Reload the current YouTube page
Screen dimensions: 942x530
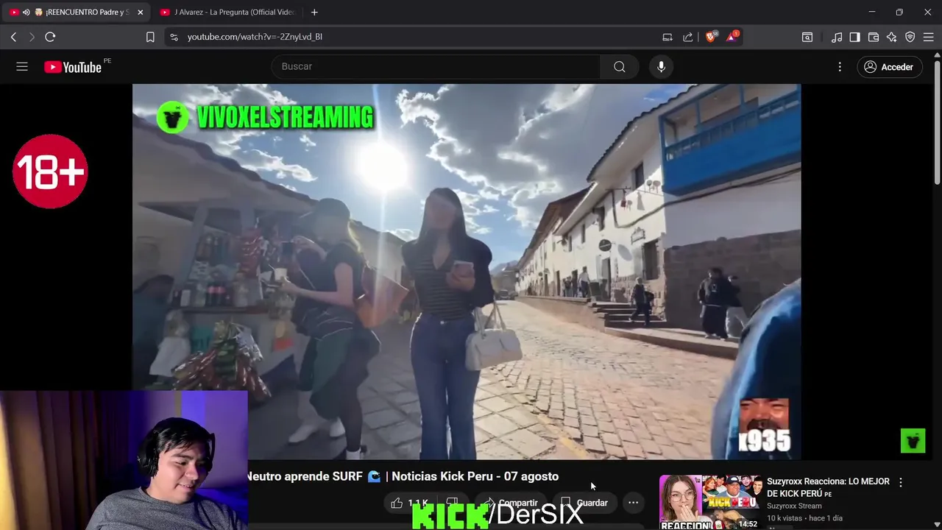50,37
